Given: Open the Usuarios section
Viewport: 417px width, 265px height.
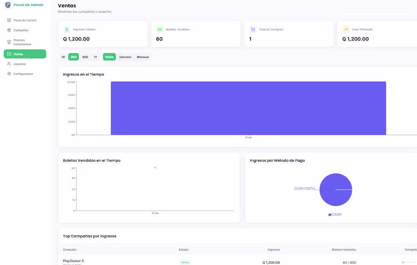Looking at the screenshot, I should (x=25, y=64).
